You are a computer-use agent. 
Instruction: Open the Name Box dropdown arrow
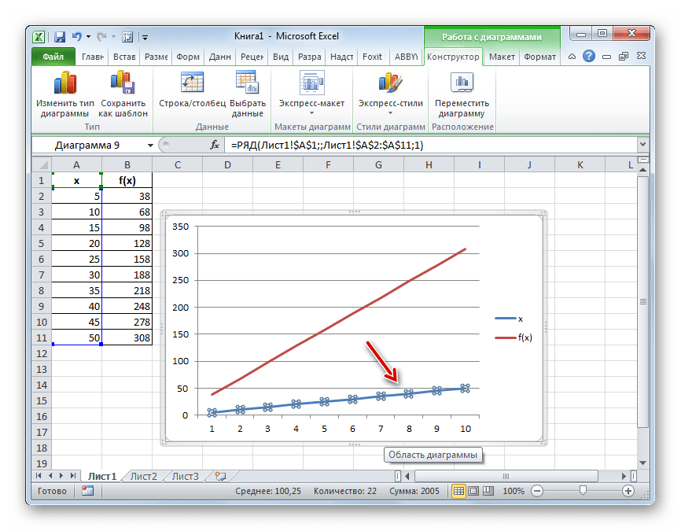[150, 145]
